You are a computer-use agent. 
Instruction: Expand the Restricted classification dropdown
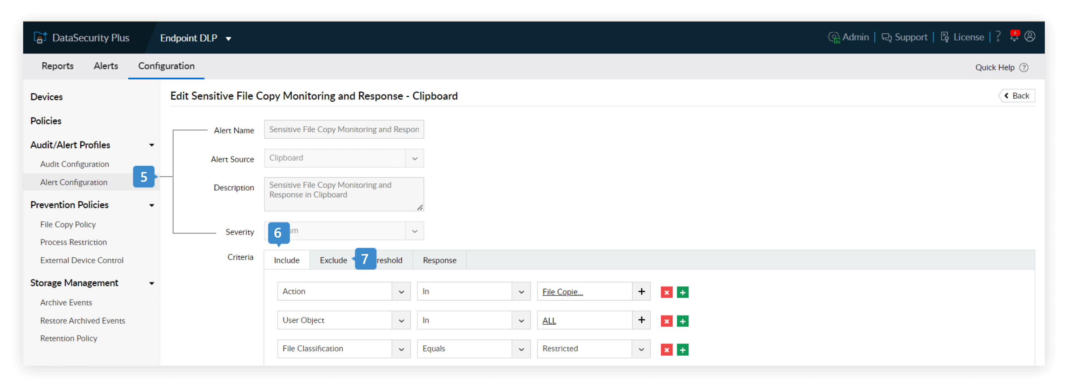641,349
